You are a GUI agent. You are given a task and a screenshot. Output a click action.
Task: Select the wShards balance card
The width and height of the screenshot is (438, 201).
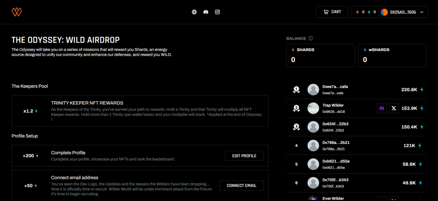pyautogui.click(x=392, y=55)
